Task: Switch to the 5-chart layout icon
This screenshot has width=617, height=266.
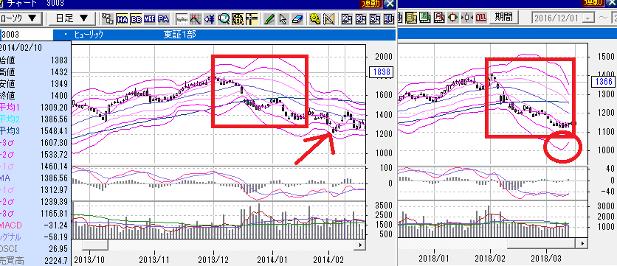Action: click(x=375, y=18)
